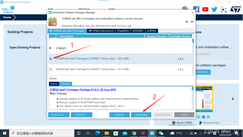Click the pink minus remove package icon
Image resolution: width=243 pixels, height=137 pixels.
(192, 22)
